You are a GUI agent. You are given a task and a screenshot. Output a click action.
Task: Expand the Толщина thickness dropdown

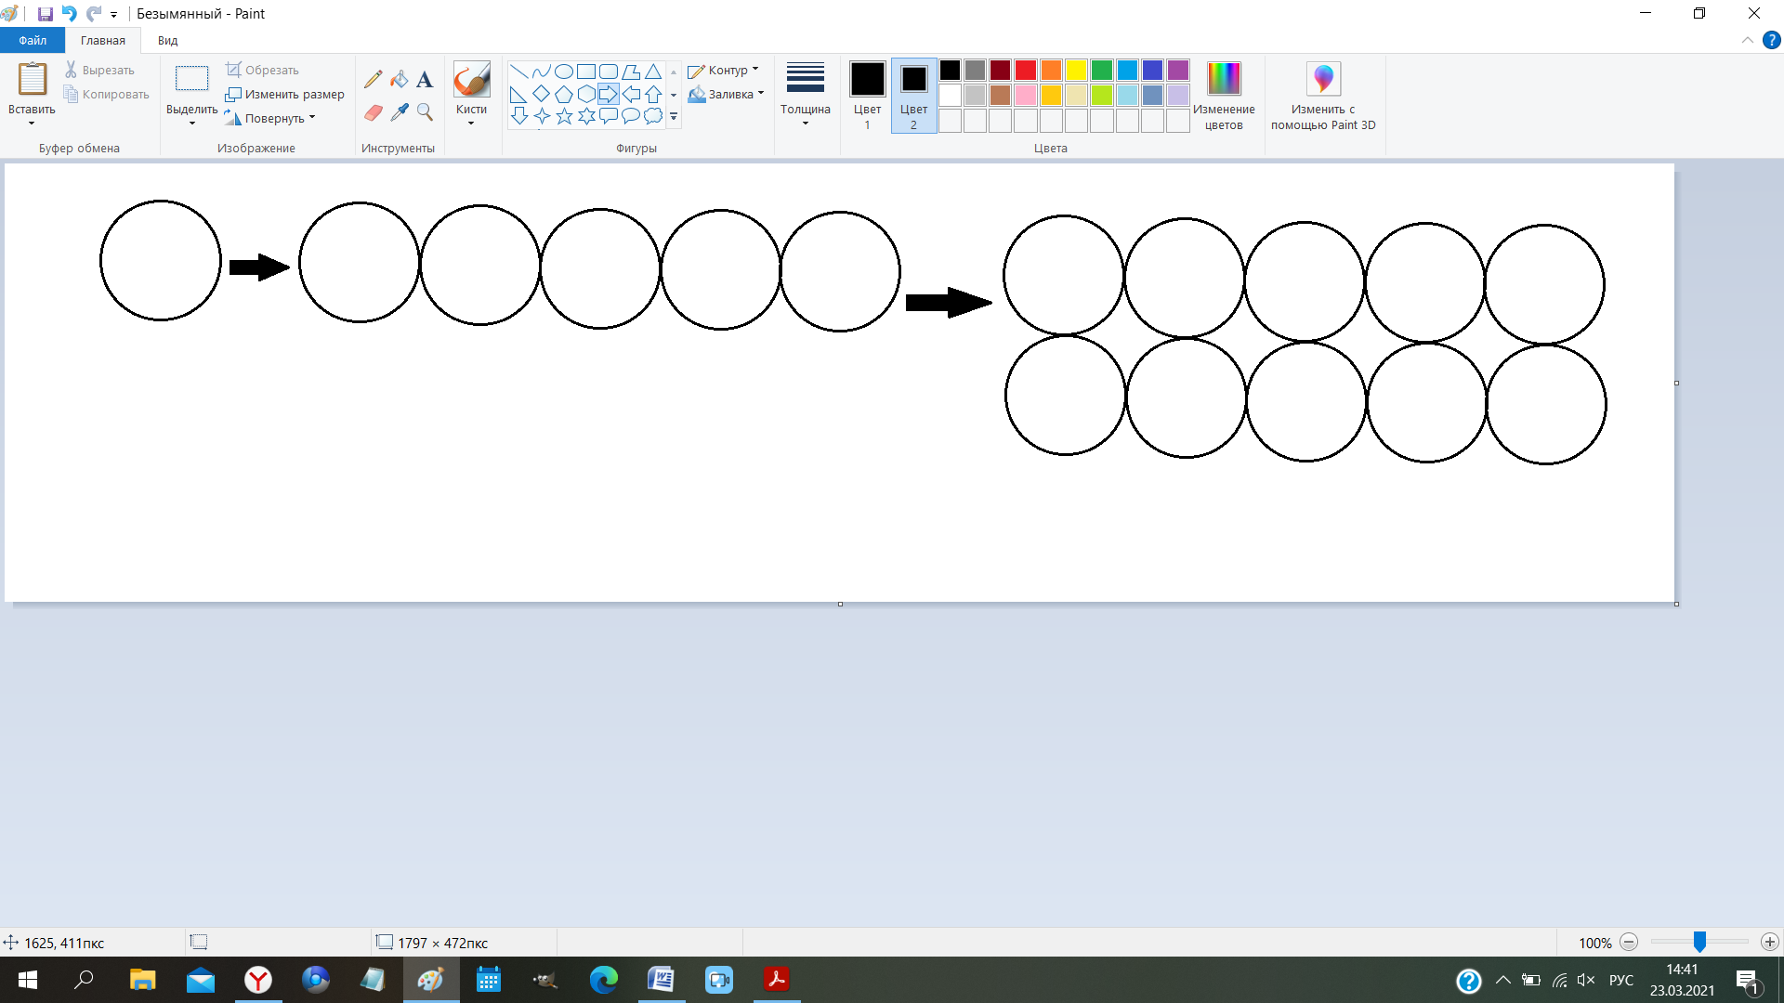click(805, 95)
